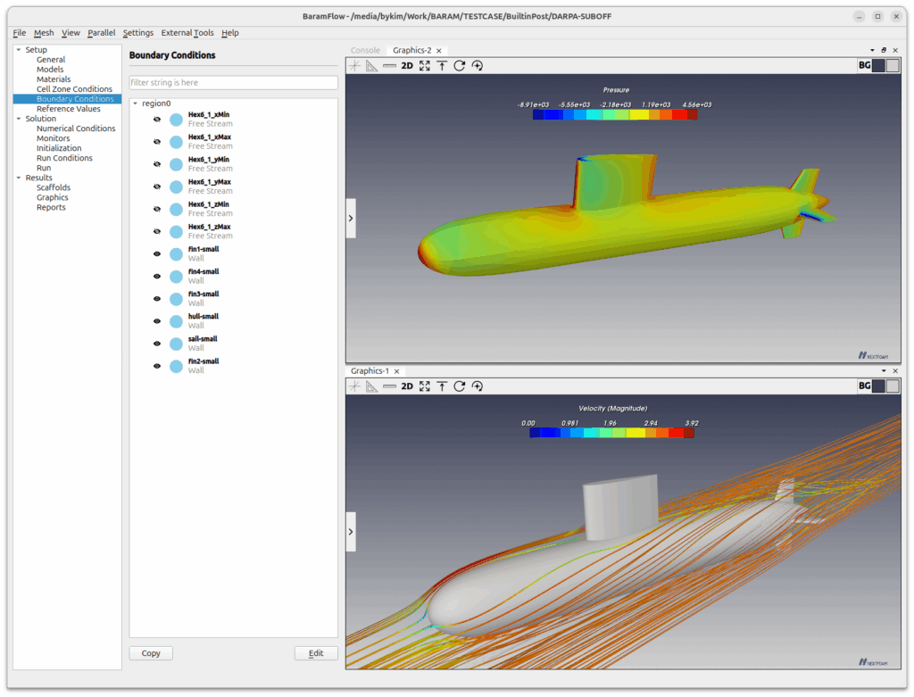914x697 pixels.
Task: Fit the Graphics-1 view to the window
Action: (424, 386)
